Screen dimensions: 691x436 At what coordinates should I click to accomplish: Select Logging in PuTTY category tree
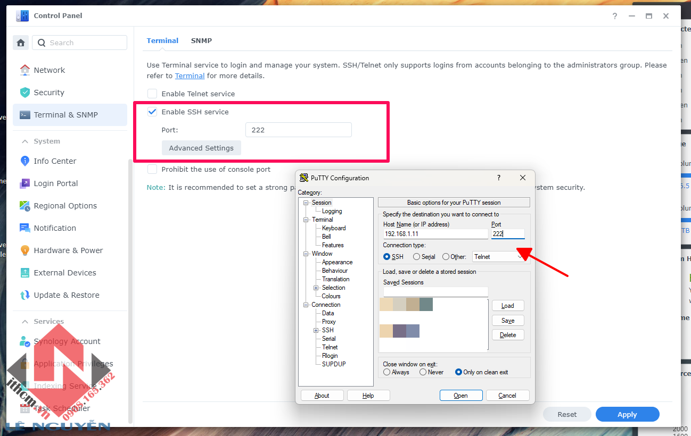pyautogui.click(x=332, y=211)
